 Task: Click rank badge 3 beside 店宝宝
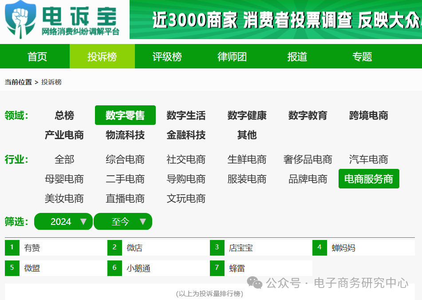click(x=217, y=248)
